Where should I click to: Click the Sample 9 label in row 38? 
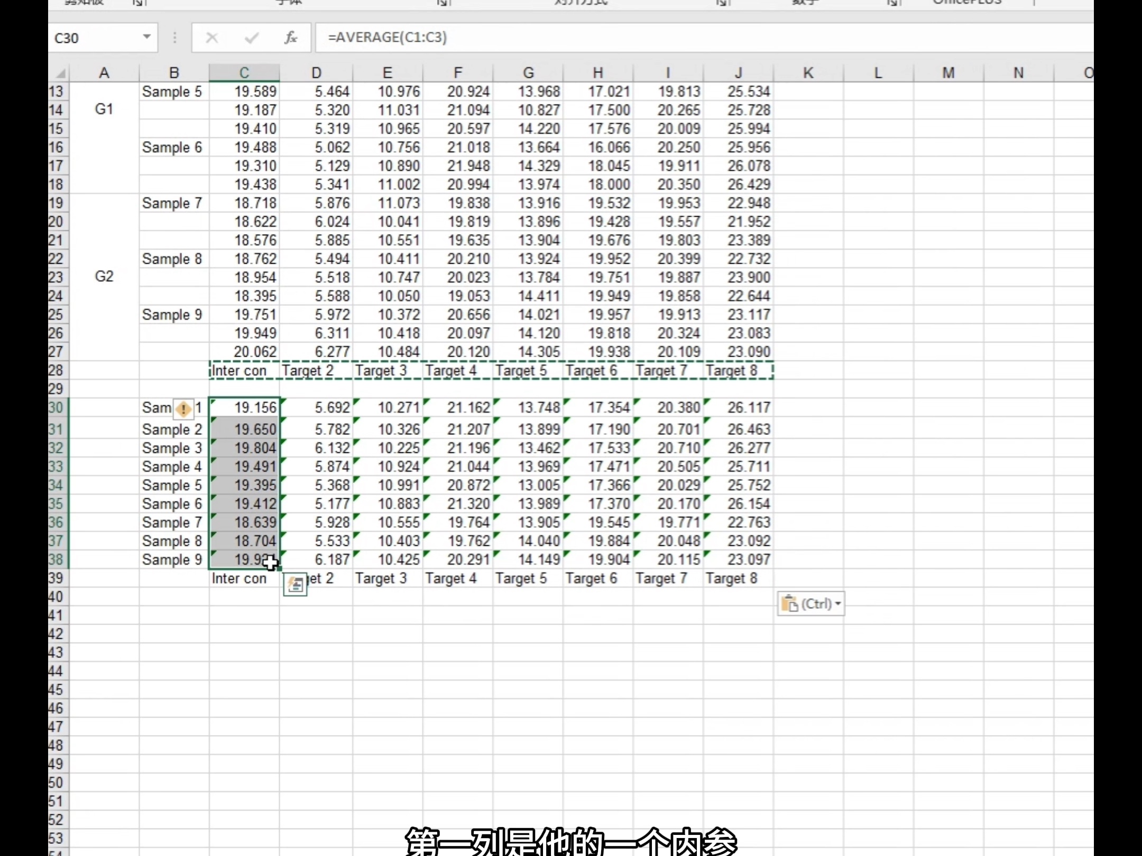[x=172, y=560]
